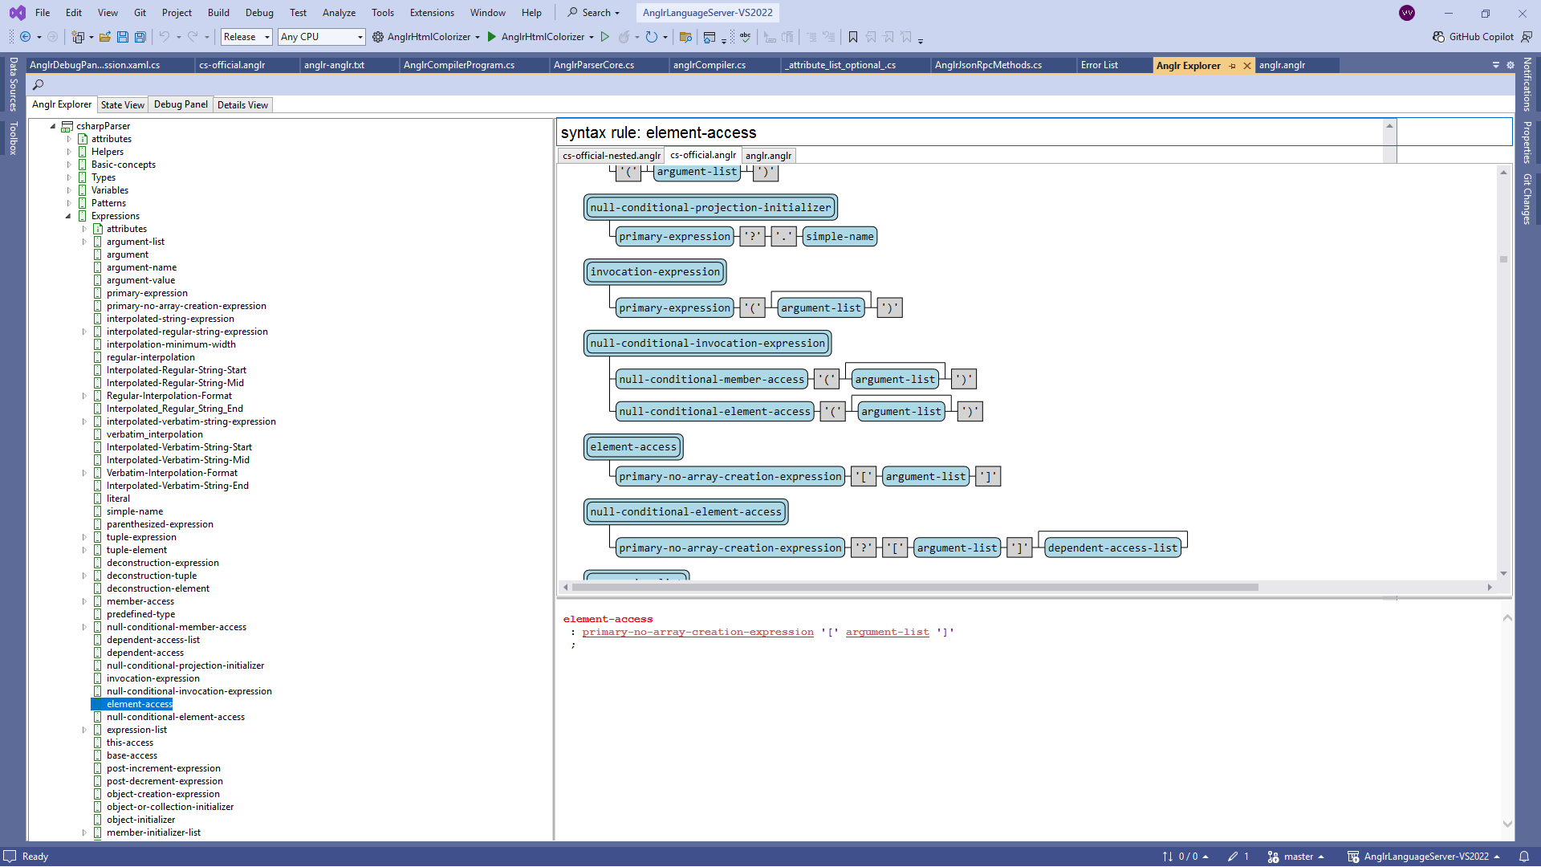Screen dimensions: 1541x867
Task: Click the Undo arrow icon
Action: (x=164, y=37)
